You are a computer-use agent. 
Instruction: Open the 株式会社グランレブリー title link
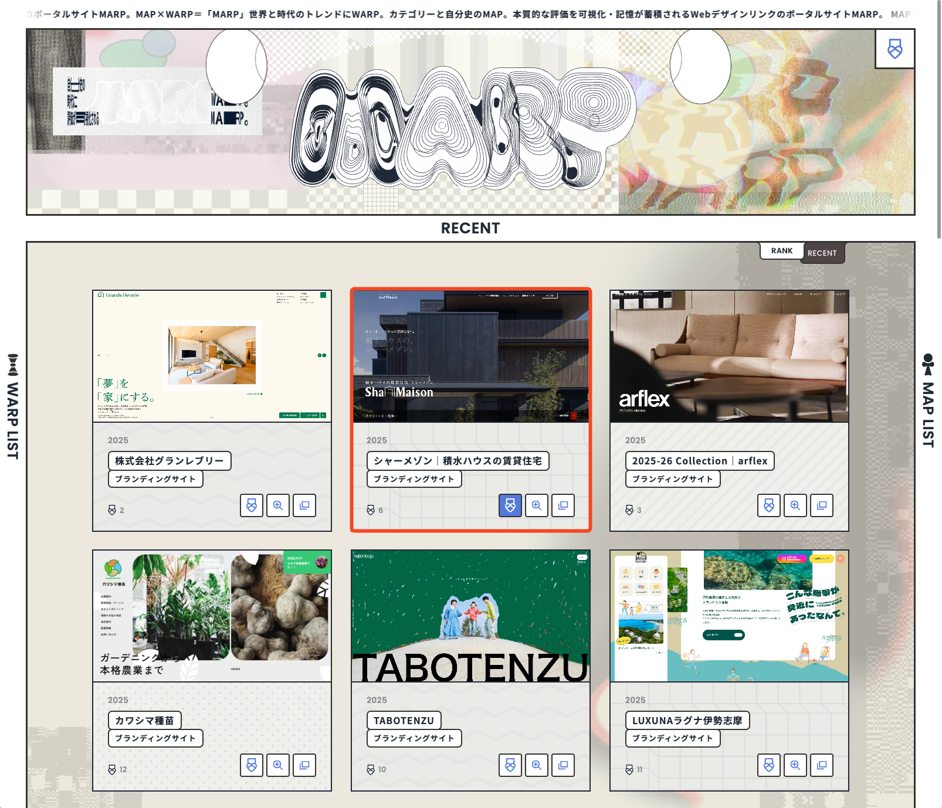pyautogui.click(x=170, y=461)
